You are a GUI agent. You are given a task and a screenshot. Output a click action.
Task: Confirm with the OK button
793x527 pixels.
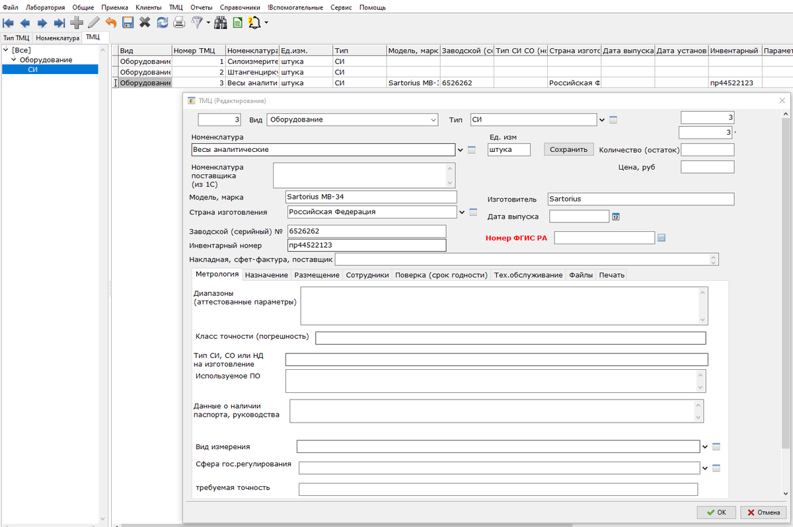click(716, 512)
